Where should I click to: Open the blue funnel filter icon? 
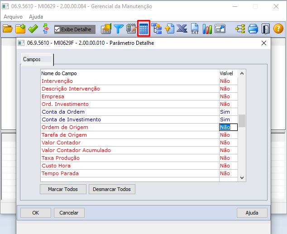[x=119, y=29]
